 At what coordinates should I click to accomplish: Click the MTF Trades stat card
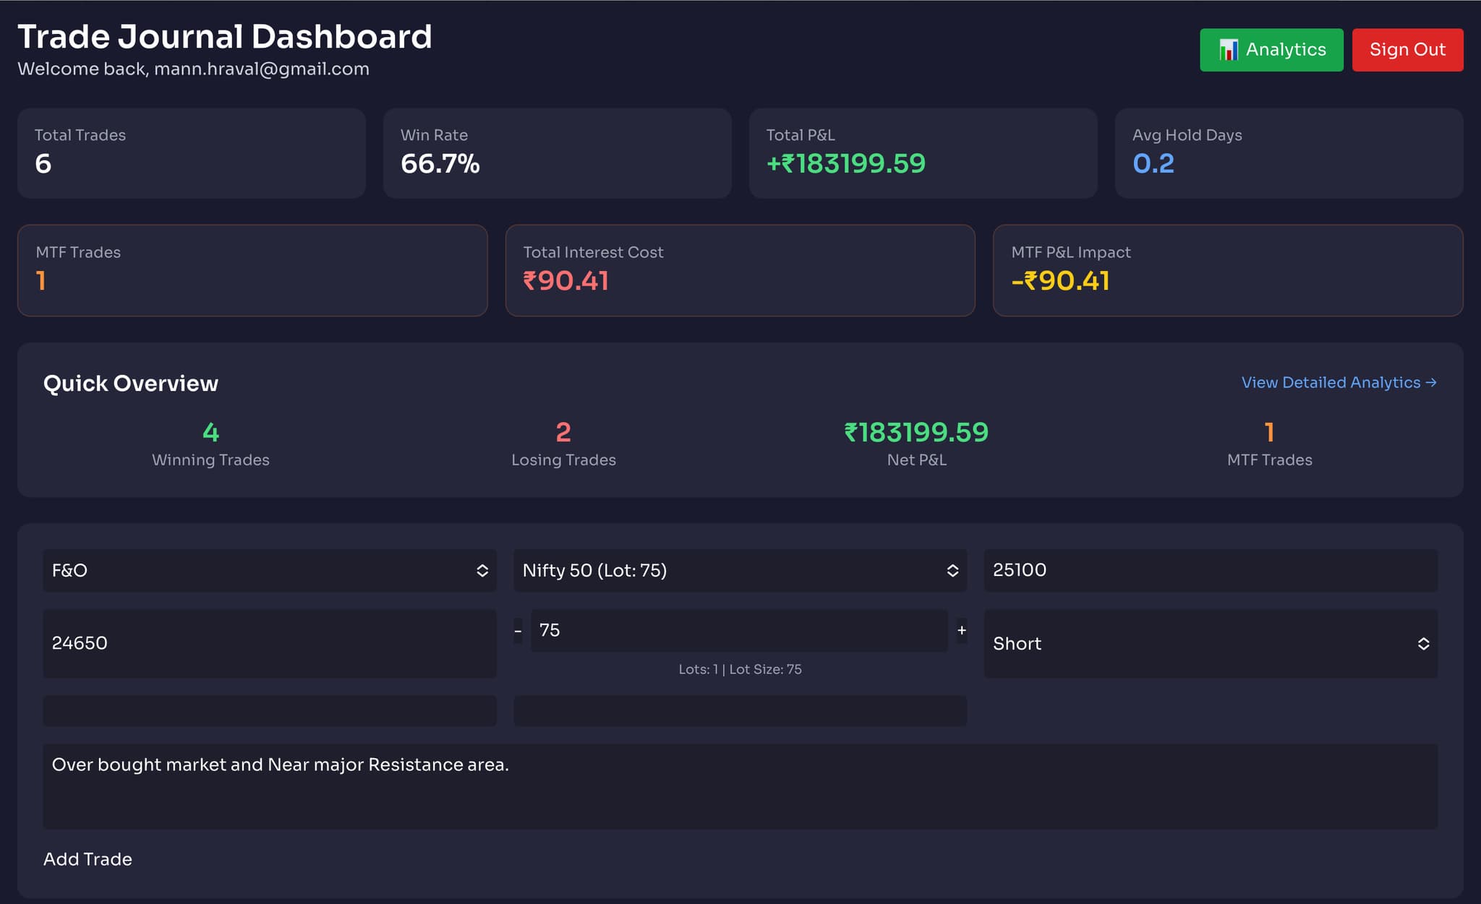[252, 270]
